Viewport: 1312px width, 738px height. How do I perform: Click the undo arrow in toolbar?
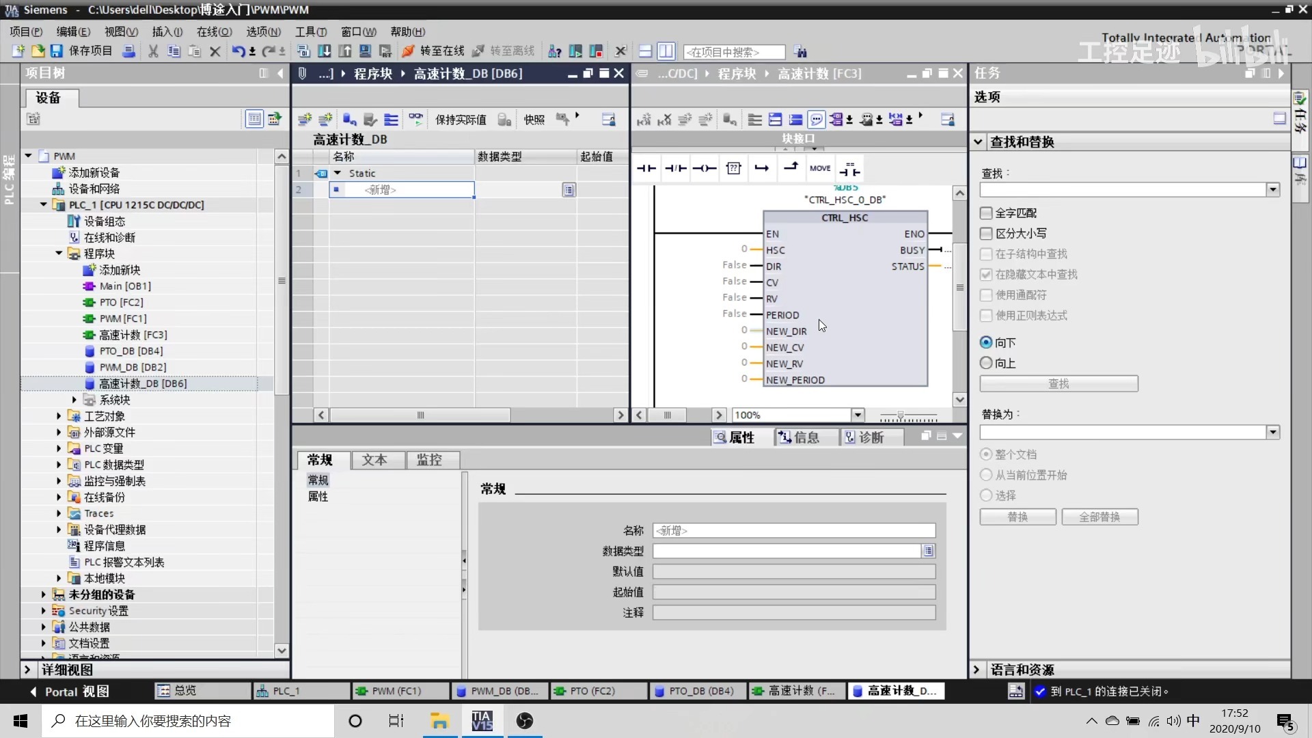point(238,51)
